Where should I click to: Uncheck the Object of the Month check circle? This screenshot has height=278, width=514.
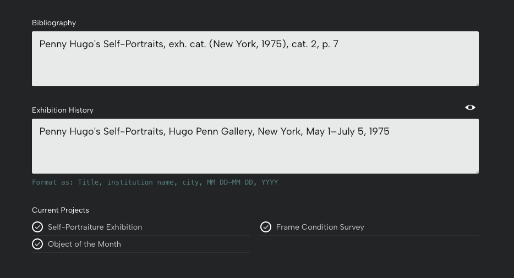tap(37, 244)
